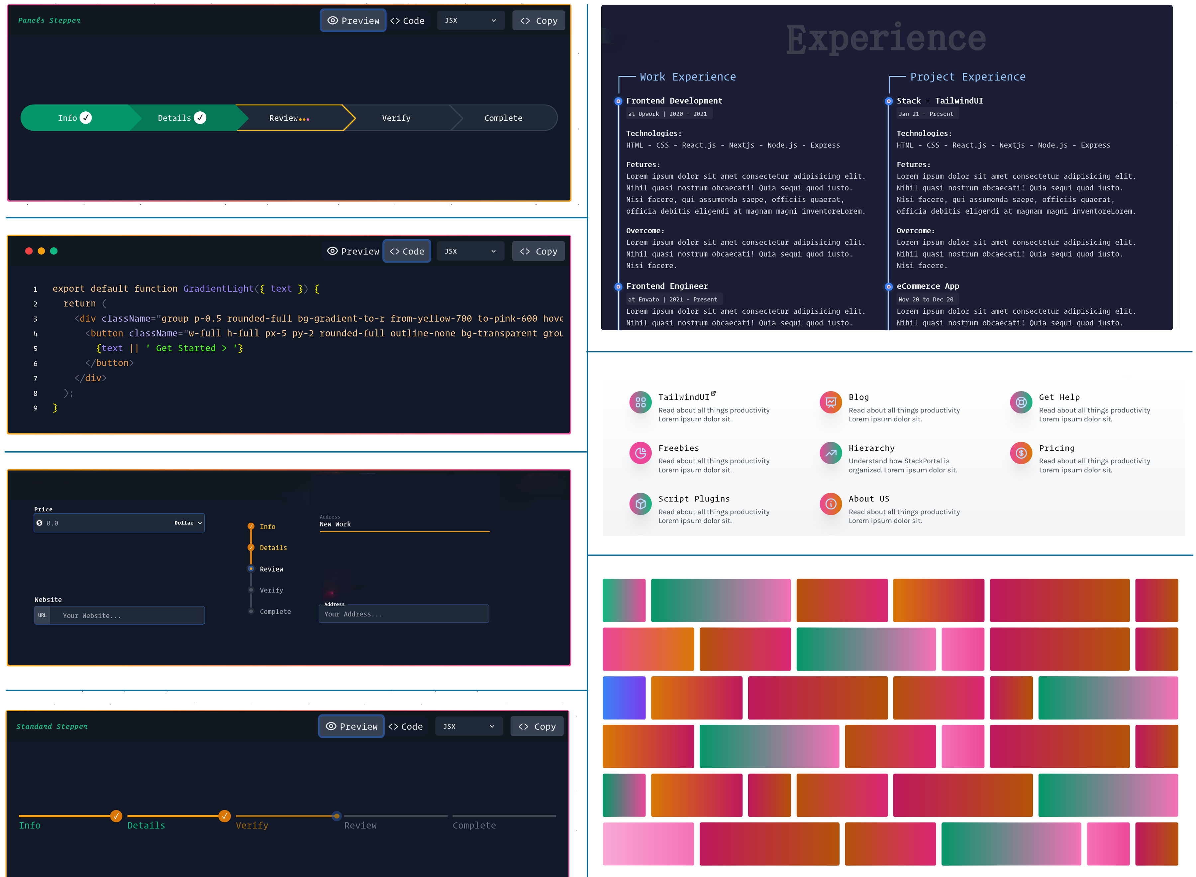
Task: Open JSX dropdown in Panels Stepper
Action: pyautogui.click(x=471, y=21)
